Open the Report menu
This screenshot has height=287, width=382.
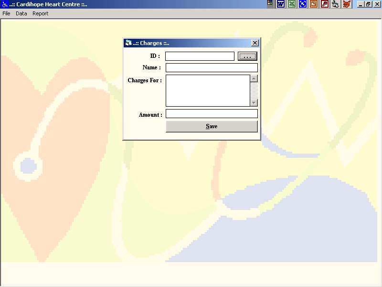(x=41, y=13)
